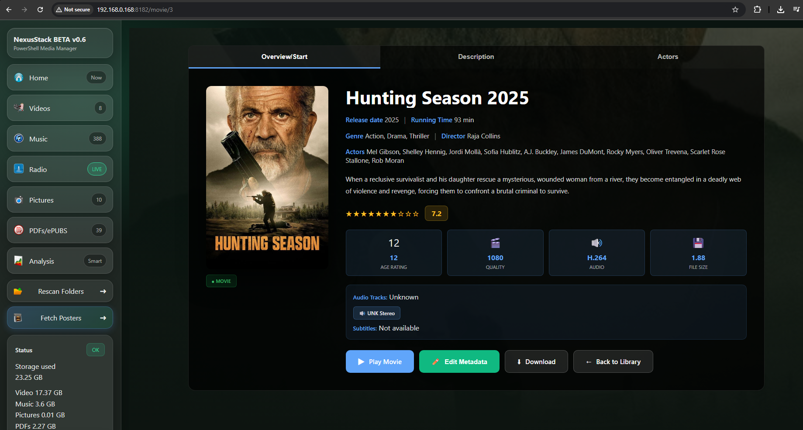Click Rescan Folders in sidebar
803x430 pixels.
coord(60,291)
